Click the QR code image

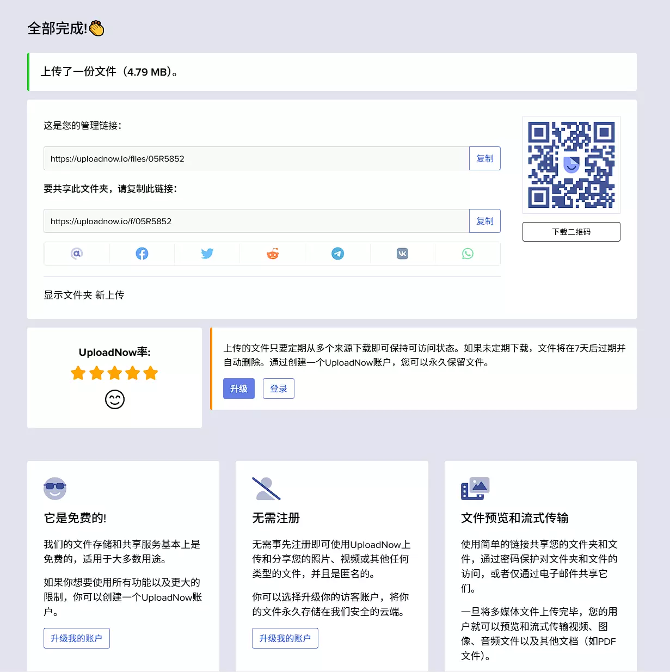[571, 165]
